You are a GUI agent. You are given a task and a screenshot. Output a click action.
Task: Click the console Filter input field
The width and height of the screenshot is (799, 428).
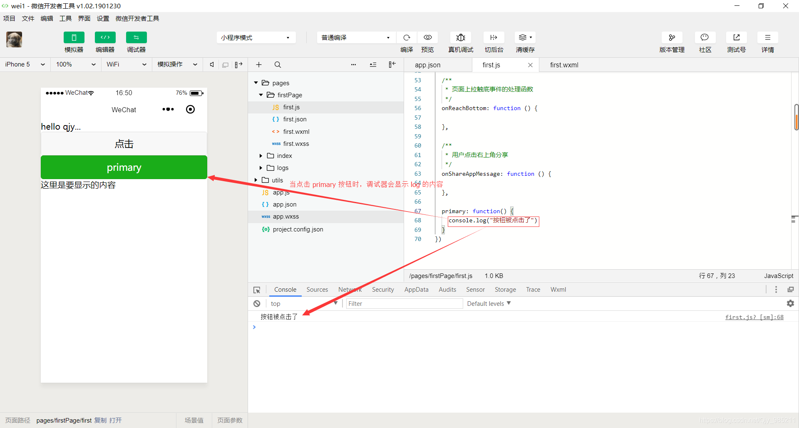(x=404, y=304)
